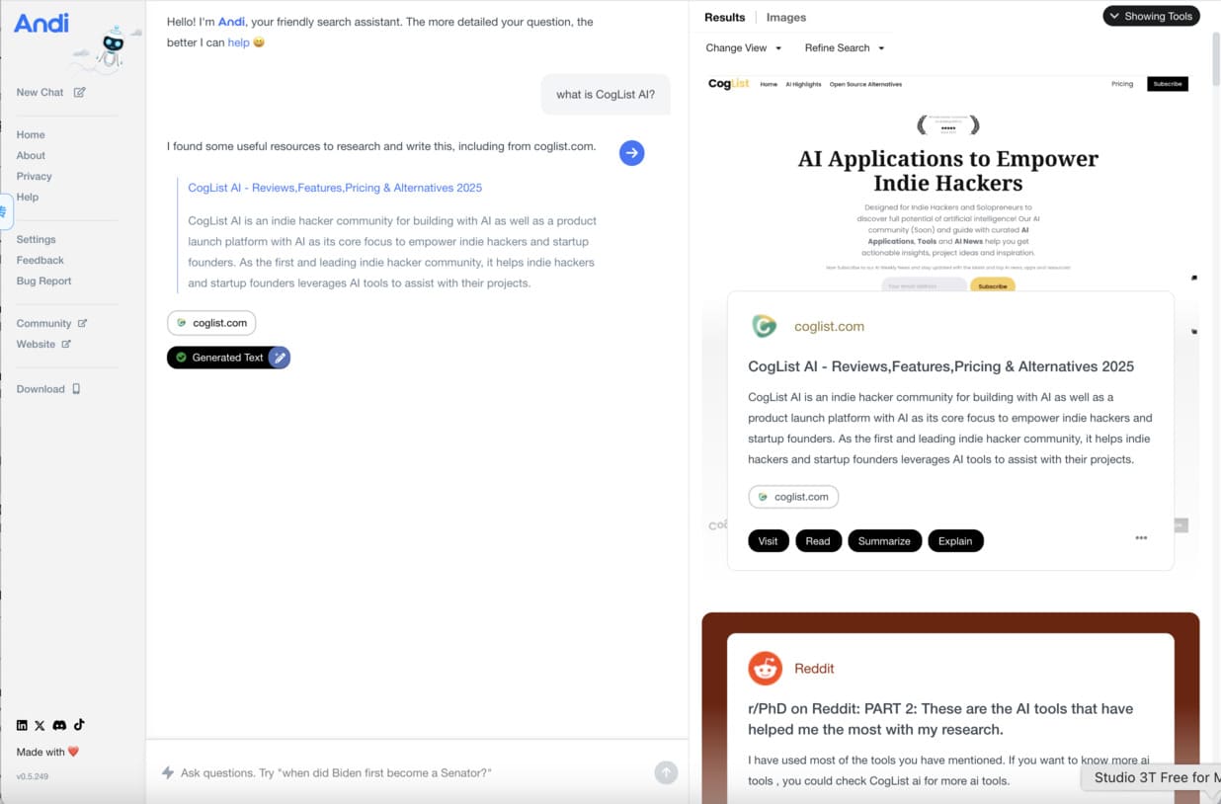Open Andi's Discord icon

(x=59, y=725)
